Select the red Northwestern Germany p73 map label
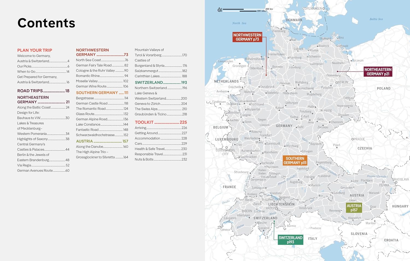The height and width of the screenshot is (261, 410). click(247, 37)
